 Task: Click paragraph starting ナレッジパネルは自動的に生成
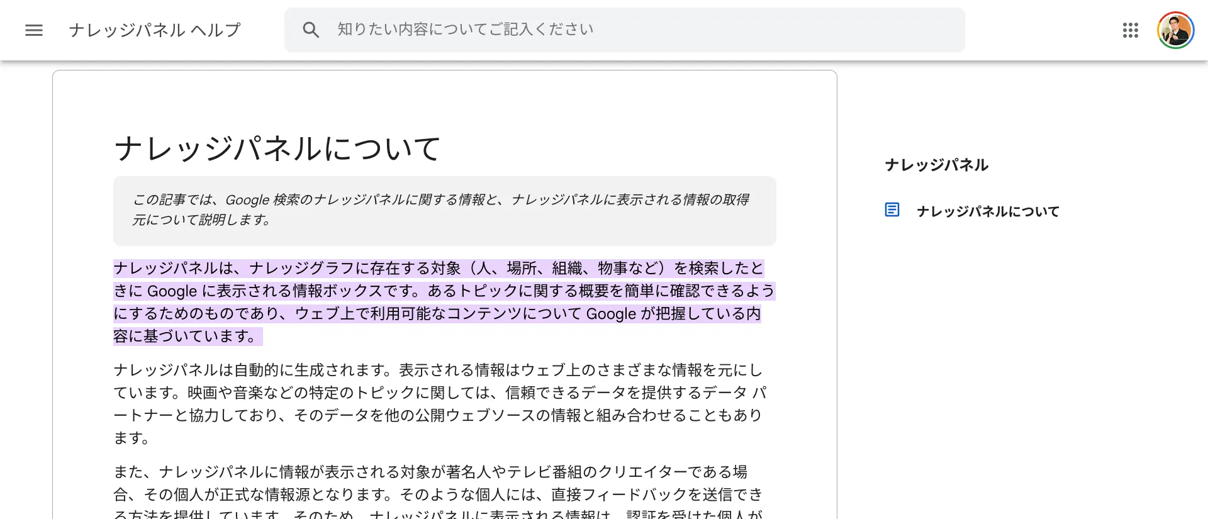tap(440, 404)
